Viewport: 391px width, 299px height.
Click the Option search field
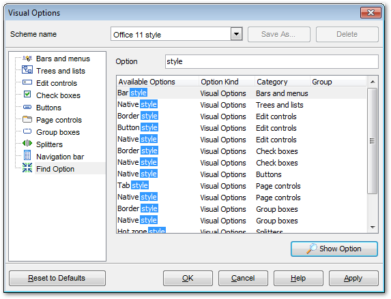point(272,61)
